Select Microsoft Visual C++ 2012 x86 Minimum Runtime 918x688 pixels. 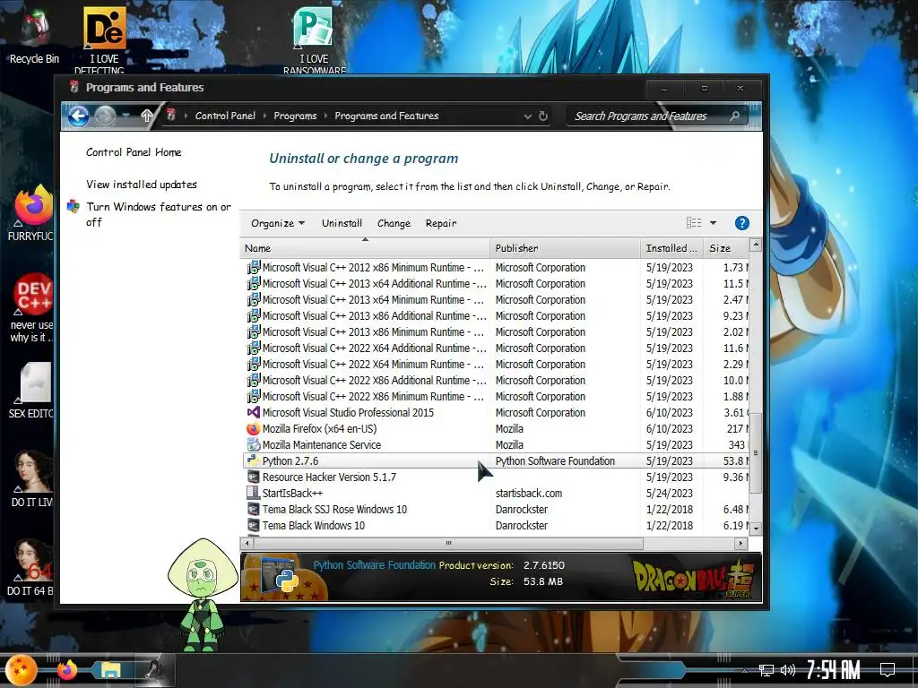[495, 267]
